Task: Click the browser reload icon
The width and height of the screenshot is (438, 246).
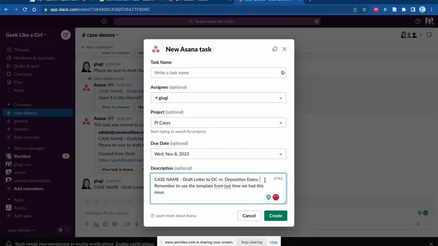Action: coord(25,10)
